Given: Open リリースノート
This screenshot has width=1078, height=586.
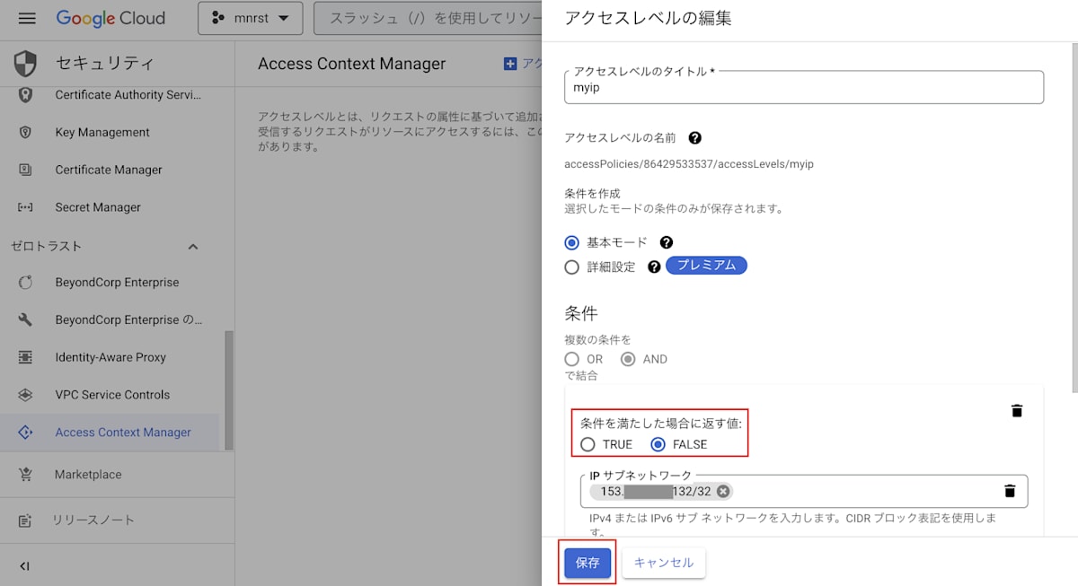Looking at the screenshot, I should coord(93,520).
